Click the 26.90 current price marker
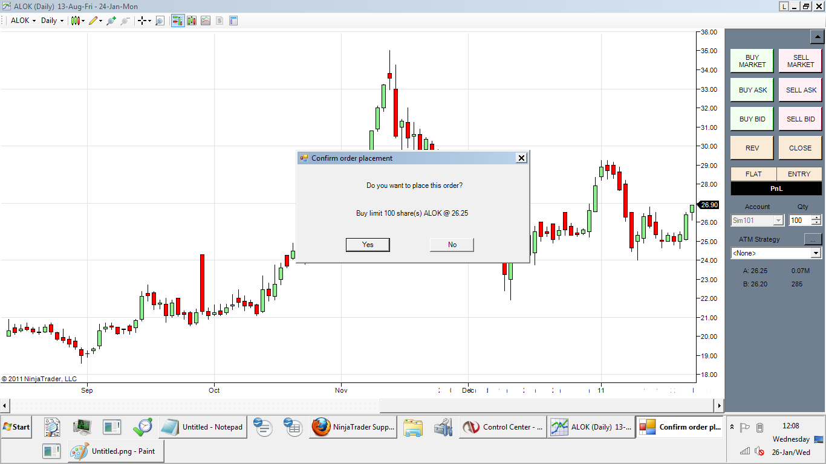Image resolution: width=826 pixels, height=464 pixels. tap(709, 205)
